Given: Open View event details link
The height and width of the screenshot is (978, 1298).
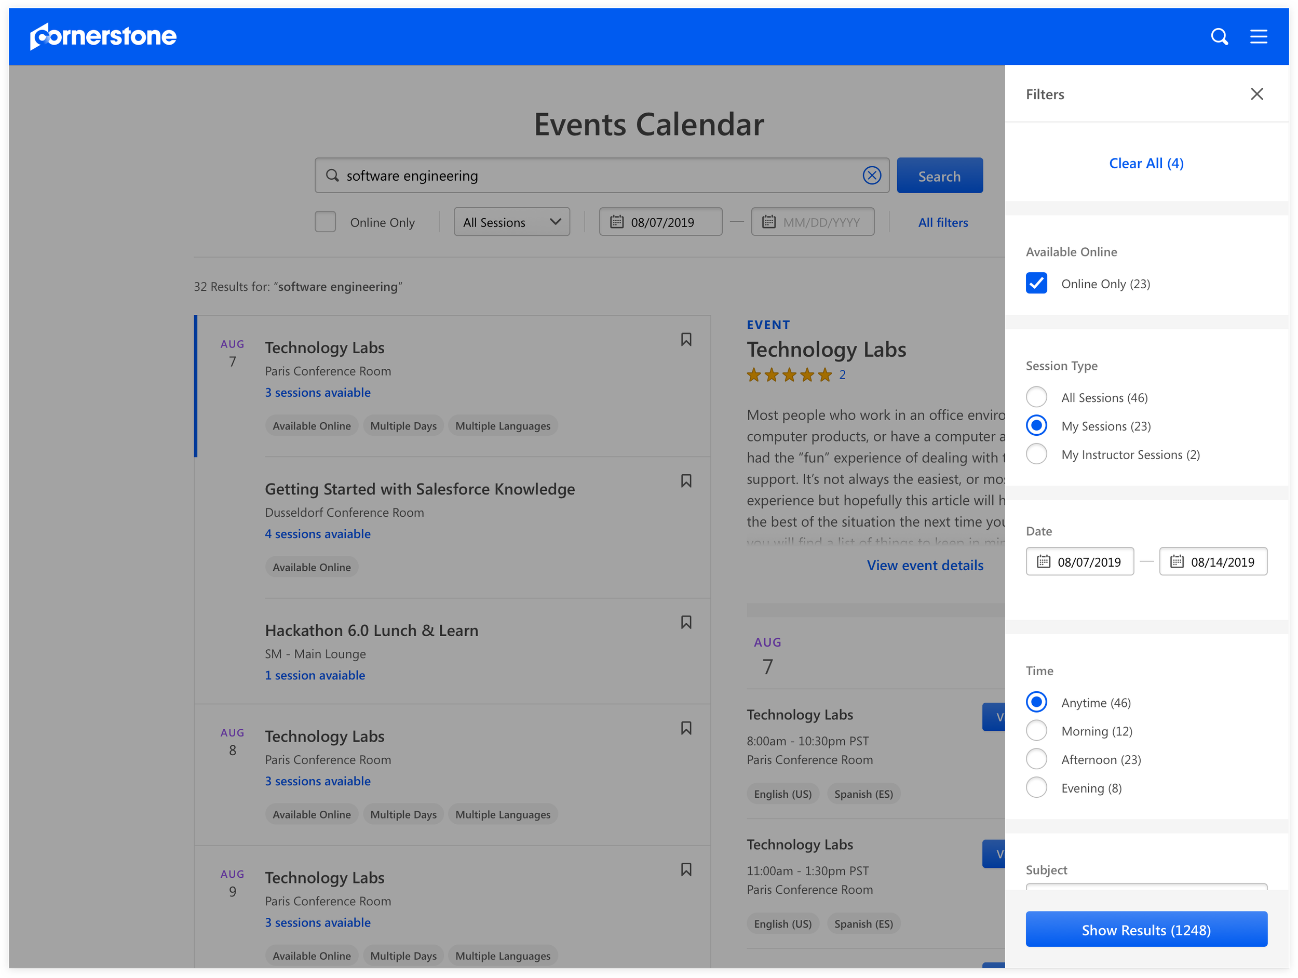Looking at the screenshot, I should pos(925,565).
